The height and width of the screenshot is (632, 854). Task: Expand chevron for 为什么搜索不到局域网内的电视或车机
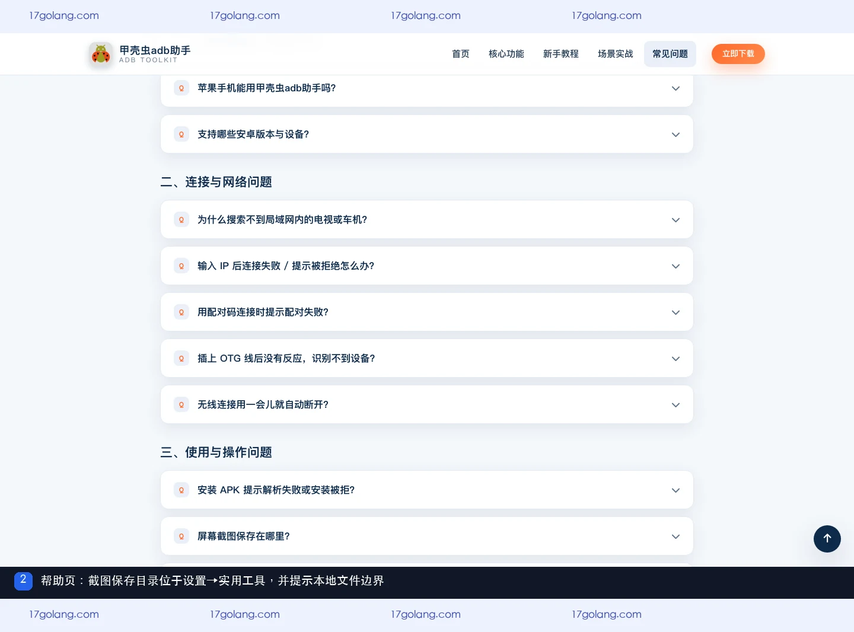click(x=675, y=220)
